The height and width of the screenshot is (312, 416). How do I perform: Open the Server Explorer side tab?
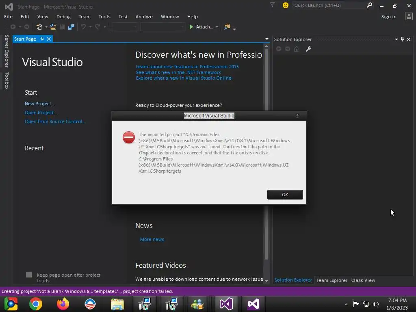coord(6,51)
